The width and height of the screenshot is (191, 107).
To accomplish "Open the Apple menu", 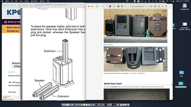I will (2, 1).
